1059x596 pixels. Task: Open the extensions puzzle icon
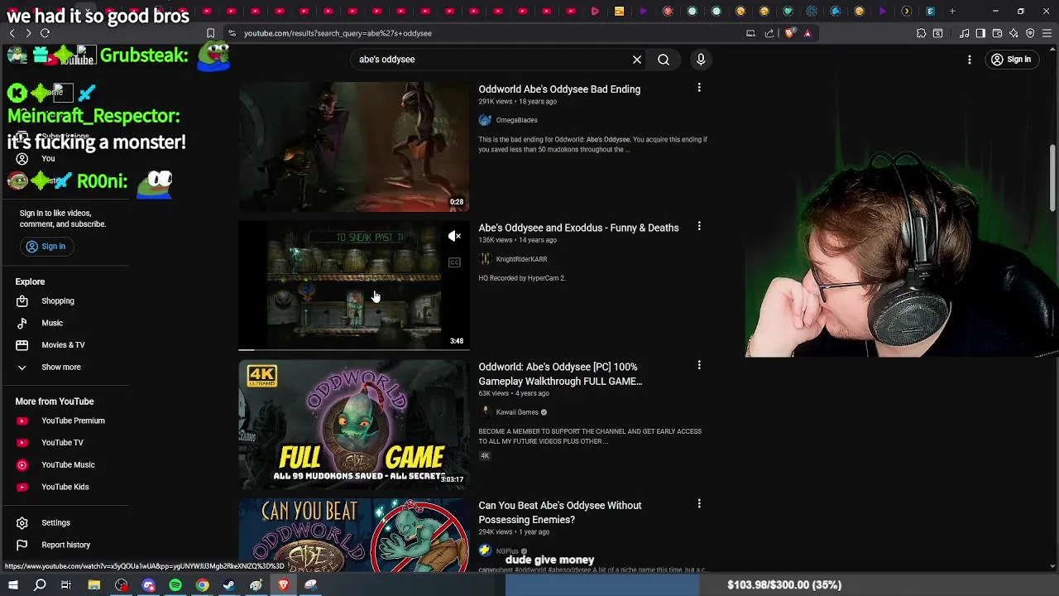click(x=921, y=33)
